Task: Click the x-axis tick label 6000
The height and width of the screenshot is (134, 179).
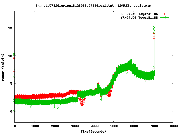Action: point(134,126)
